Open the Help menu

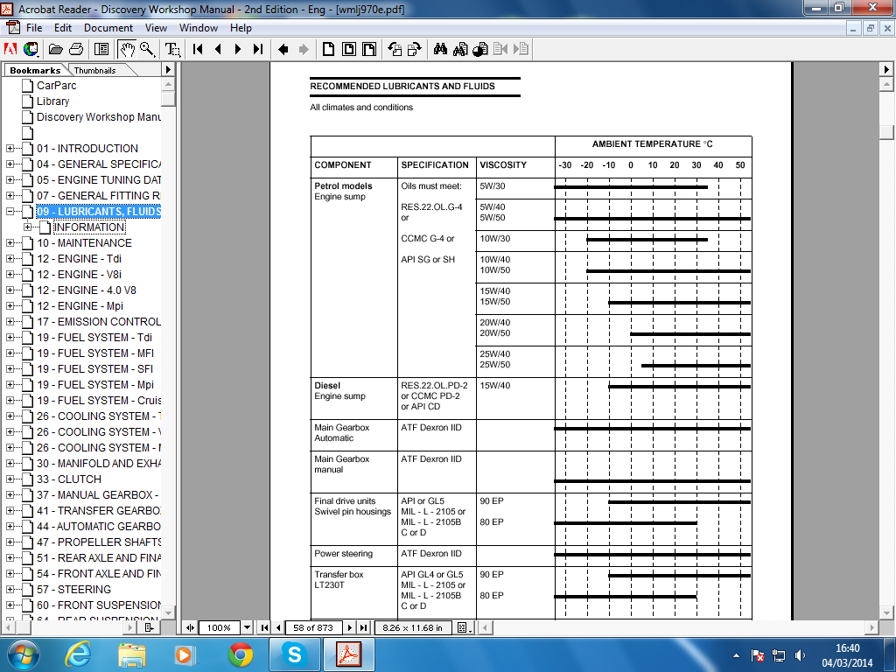click(x=241, y=27)
